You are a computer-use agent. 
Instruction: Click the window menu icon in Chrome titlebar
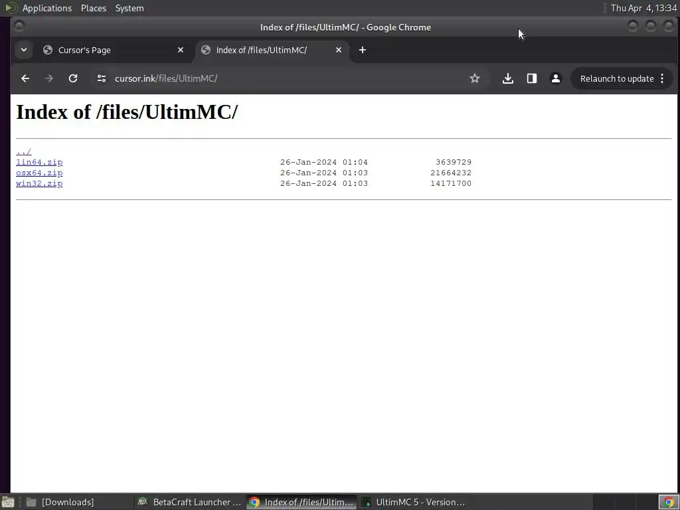point(19,27)
